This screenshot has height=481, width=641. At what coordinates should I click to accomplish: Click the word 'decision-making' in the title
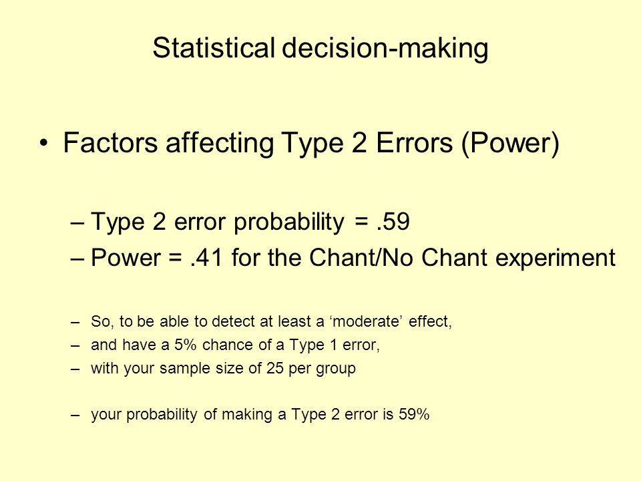(x=385, y=49)
